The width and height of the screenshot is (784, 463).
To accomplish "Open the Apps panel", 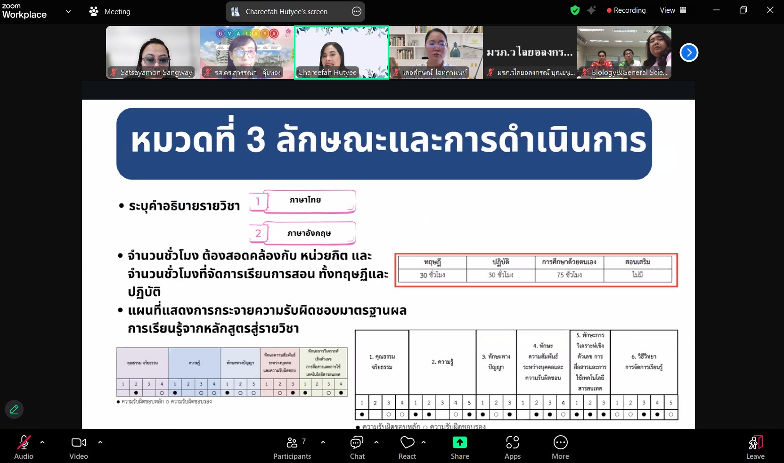I will [512, 447].
